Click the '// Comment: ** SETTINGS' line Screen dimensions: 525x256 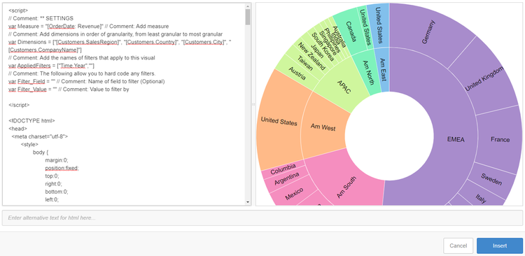click(x=41, y=18)
